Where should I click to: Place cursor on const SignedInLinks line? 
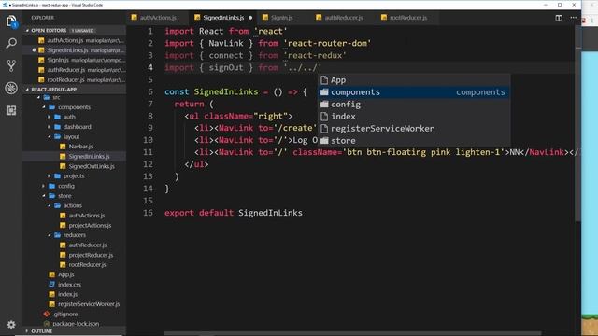tap(235, 91)
